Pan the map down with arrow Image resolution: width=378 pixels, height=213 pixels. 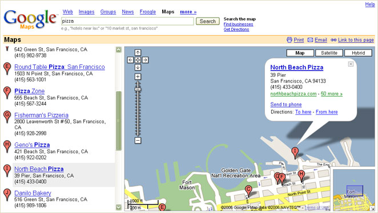tap(138, 67)
